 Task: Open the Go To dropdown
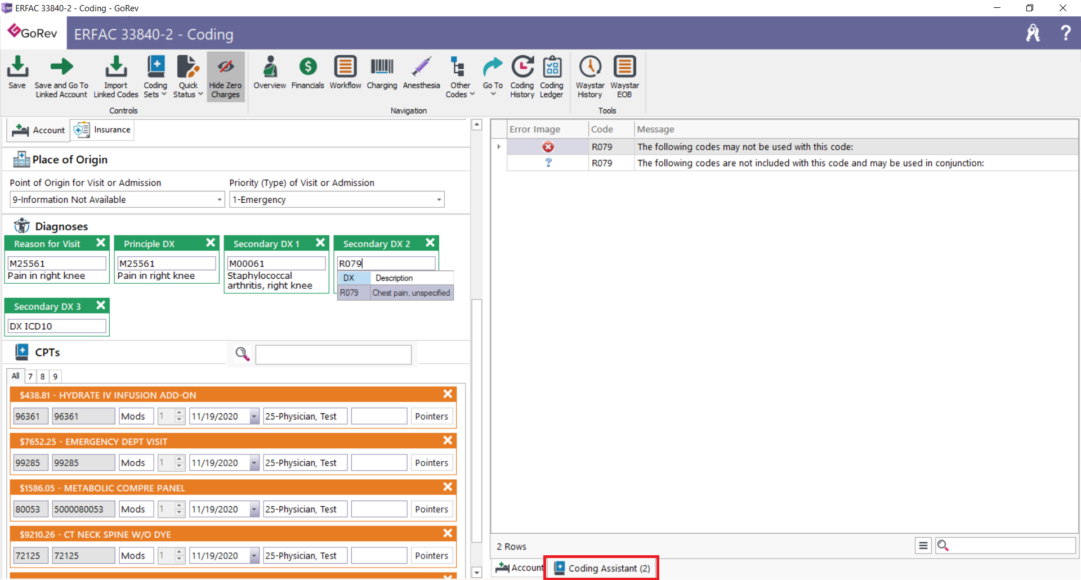coord(493,76)
